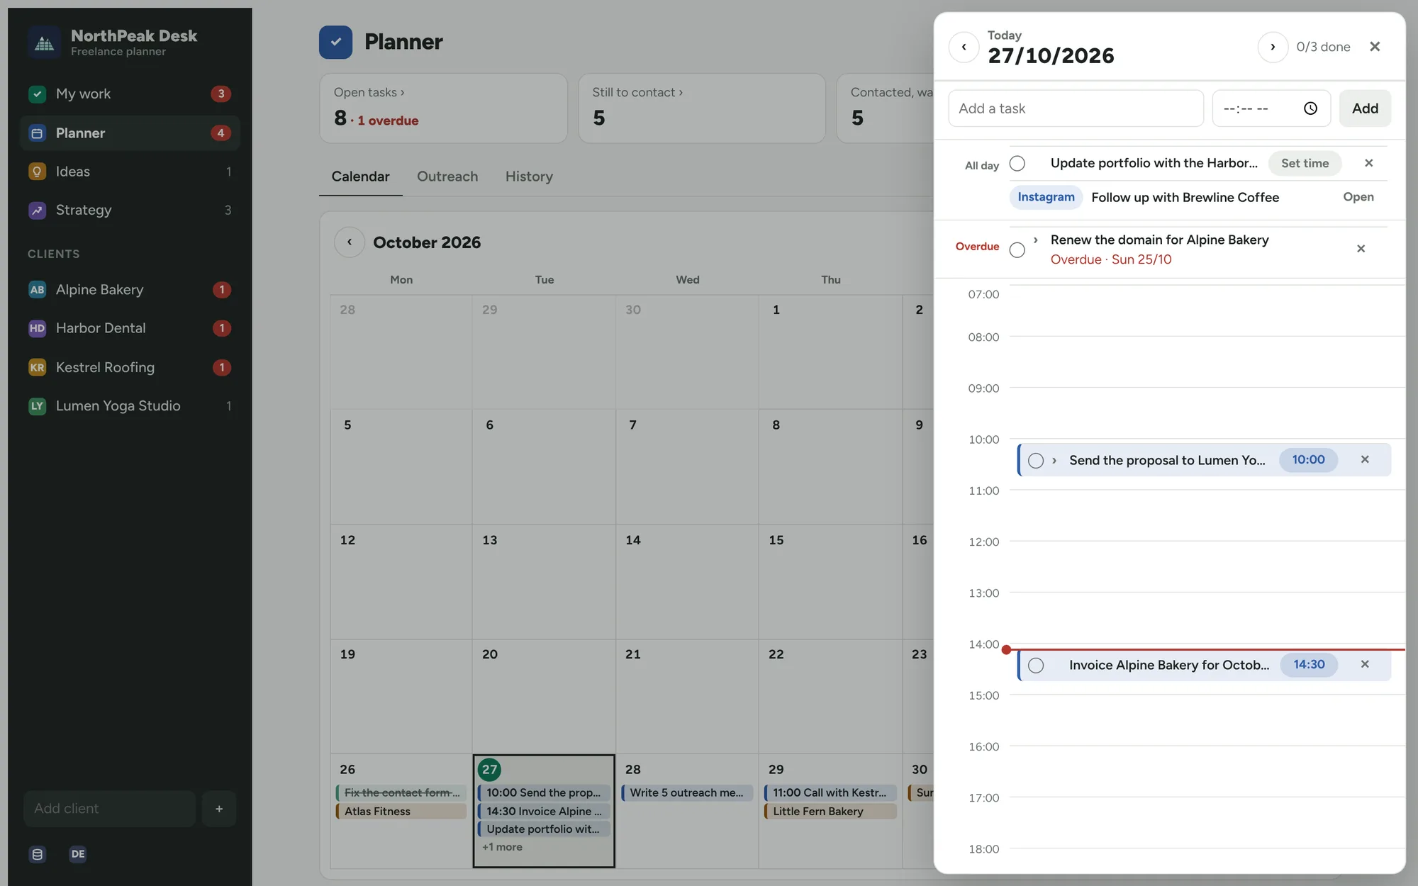Select Harbor Dental HD avatar

point(37,328)
